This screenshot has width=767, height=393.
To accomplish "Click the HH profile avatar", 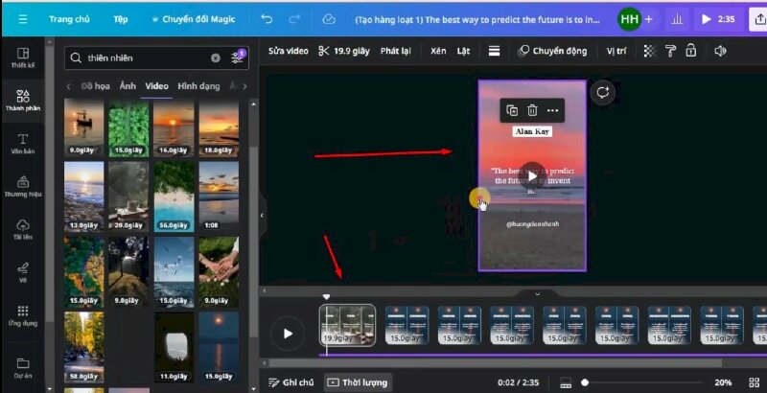I will [629, 19].
